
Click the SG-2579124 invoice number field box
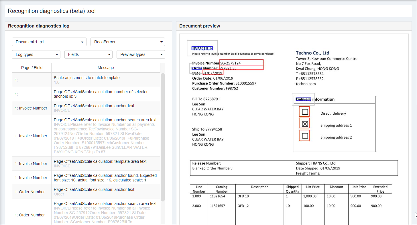point(241,62)
